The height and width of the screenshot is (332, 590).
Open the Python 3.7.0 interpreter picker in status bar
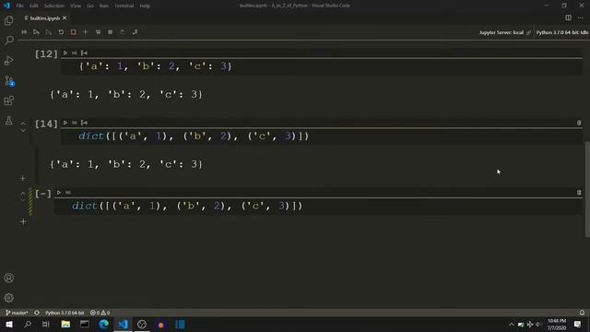pos(65,313)
